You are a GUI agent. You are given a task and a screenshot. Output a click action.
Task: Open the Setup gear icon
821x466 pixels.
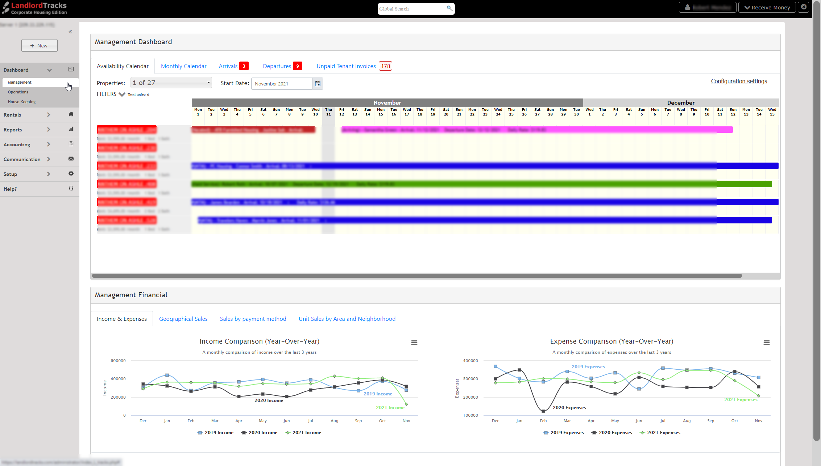pos(71,174)
